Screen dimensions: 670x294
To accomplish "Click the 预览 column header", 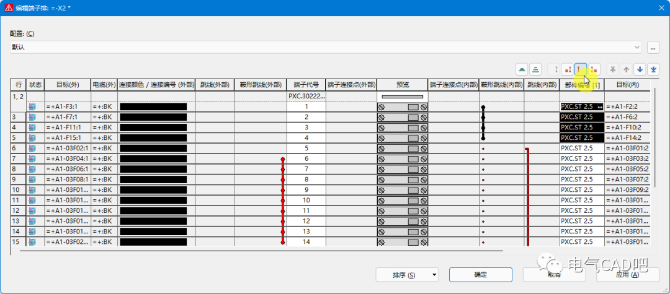I will [403, 85].
